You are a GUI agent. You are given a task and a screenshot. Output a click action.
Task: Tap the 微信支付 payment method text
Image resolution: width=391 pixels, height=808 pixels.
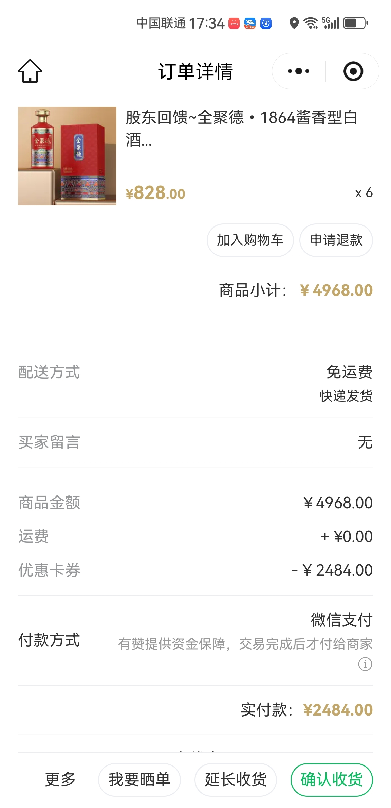(x=341, y=620)
